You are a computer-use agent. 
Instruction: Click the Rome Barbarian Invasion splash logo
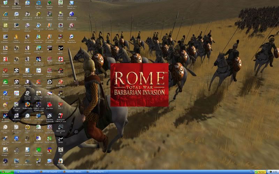tap(139, 85)
